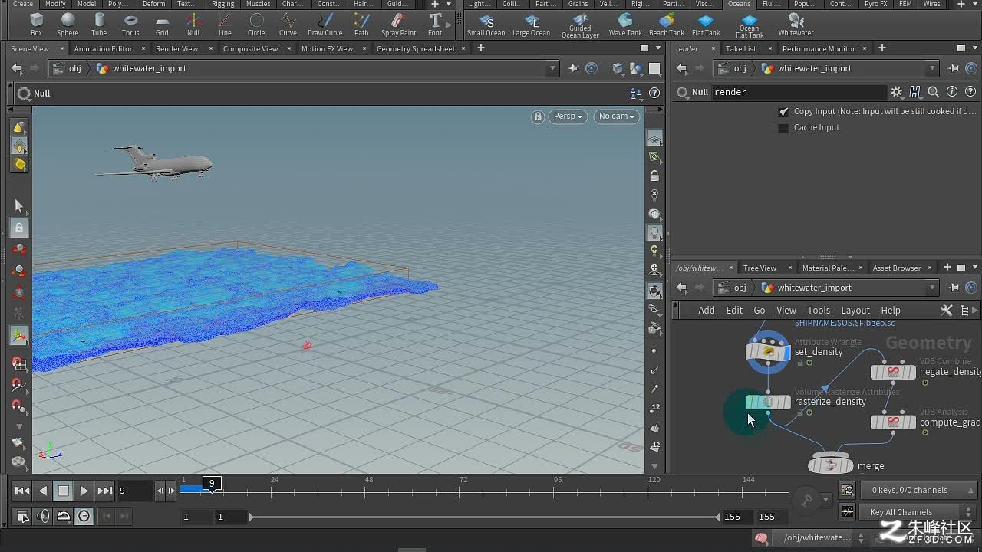The height and width of the screenshot is (552, 982).
Task: Create a Beach Tank
Action: [667, 24]
